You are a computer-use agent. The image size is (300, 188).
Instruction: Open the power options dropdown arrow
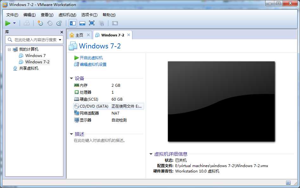14,23
